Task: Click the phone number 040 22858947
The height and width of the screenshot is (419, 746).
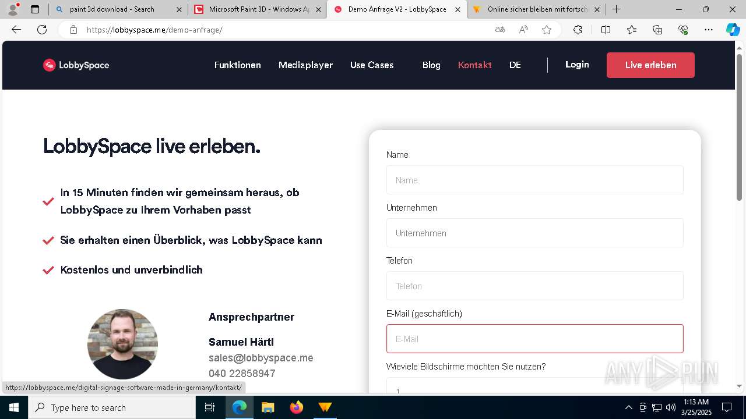Action: tap(242, 374)
